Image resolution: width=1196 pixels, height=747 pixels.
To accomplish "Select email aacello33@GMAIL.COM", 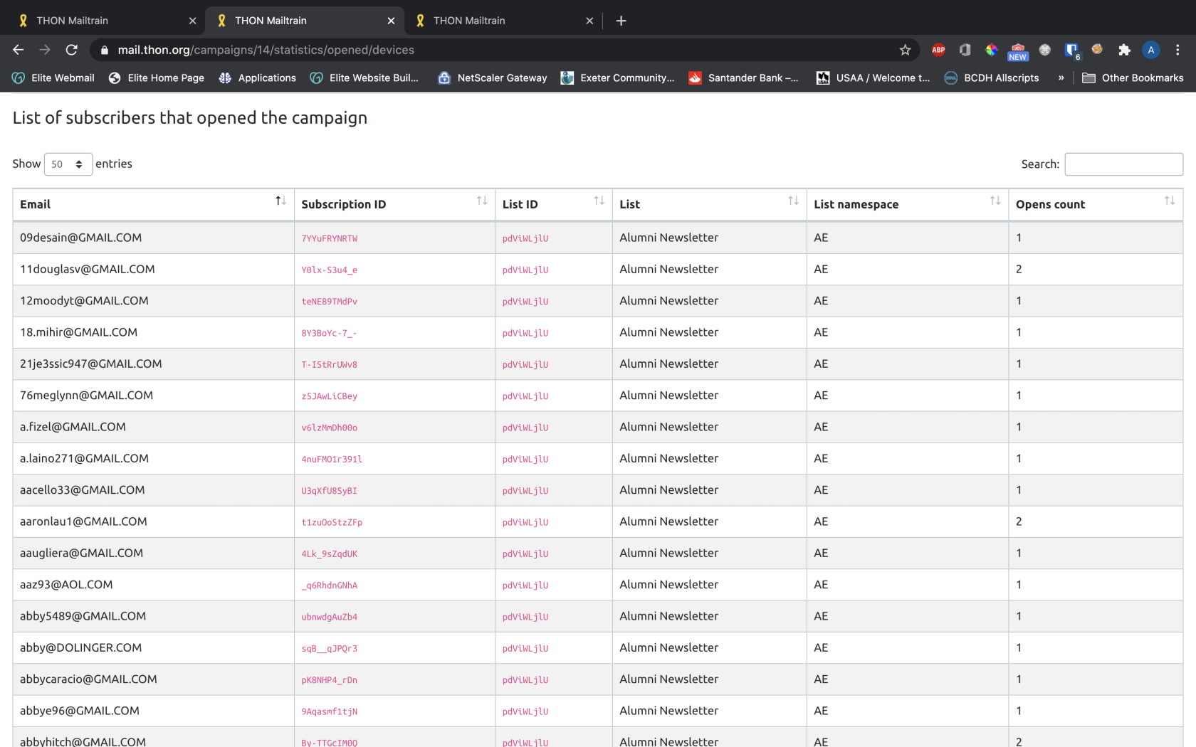I will (x=82, y=490).
